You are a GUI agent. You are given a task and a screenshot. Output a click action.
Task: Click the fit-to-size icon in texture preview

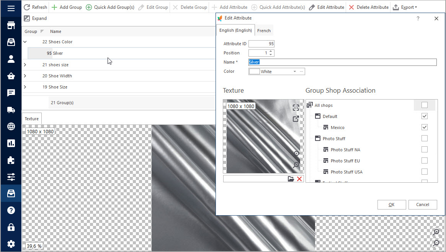coord(296,108)
